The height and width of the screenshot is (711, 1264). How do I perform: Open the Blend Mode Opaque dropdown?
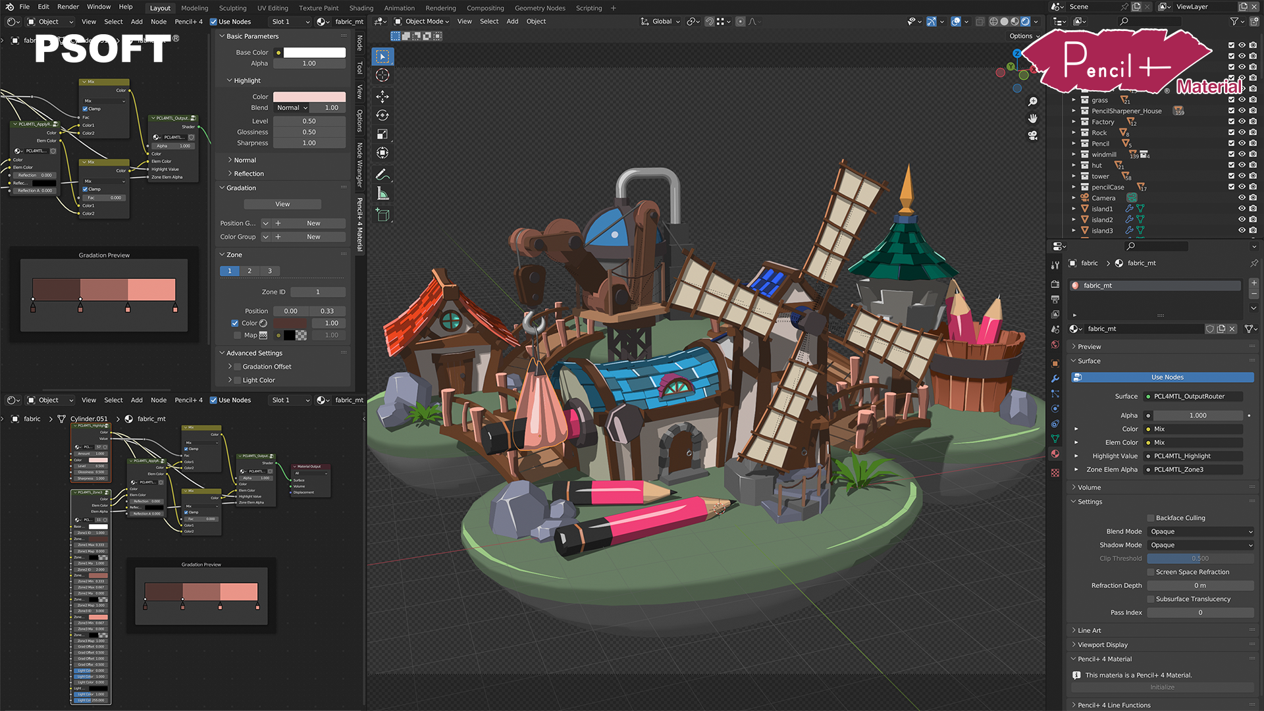1201,532
